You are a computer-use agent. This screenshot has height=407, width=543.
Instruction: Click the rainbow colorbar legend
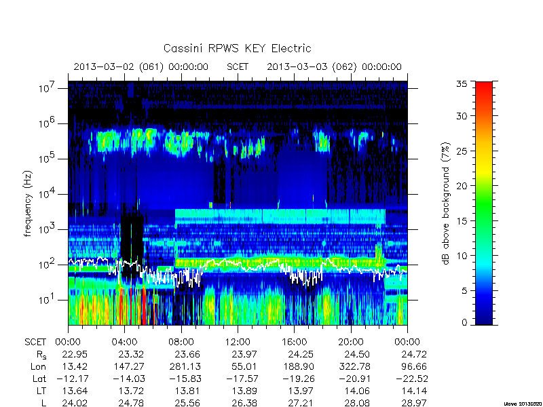point(484,203)
